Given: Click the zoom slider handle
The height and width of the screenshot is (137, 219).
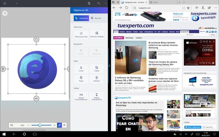Looking at the screenshot, I should pyautogui.click(x=40, y=125).
